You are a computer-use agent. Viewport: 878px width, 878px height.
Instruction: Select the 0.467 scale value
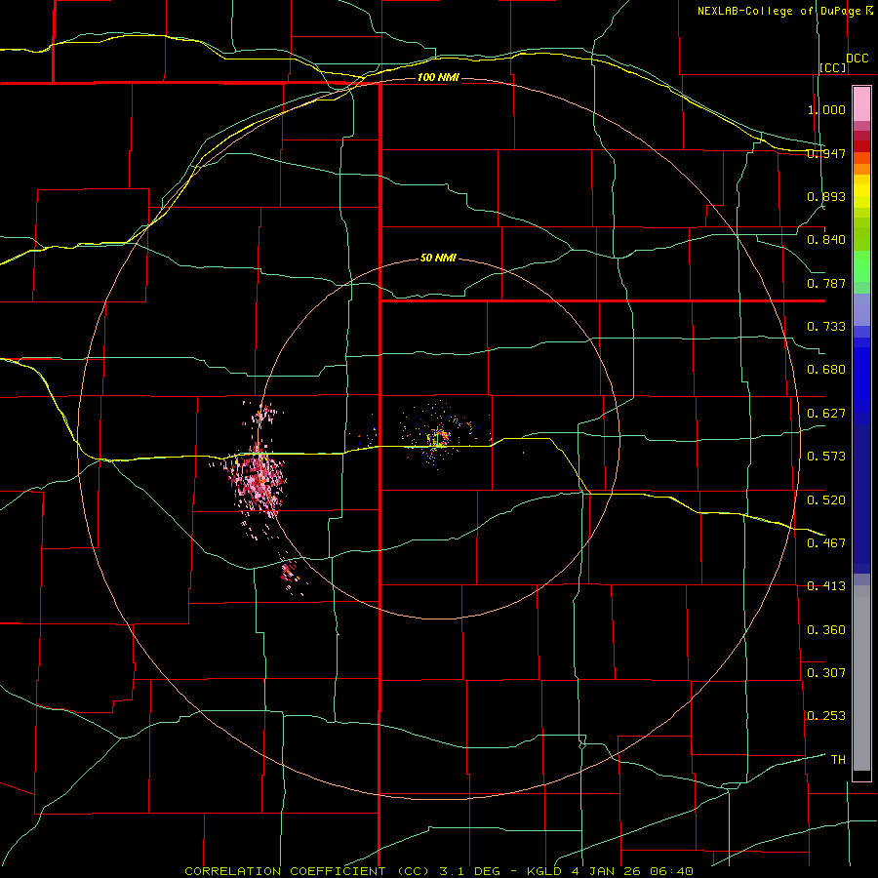[826, 542]
